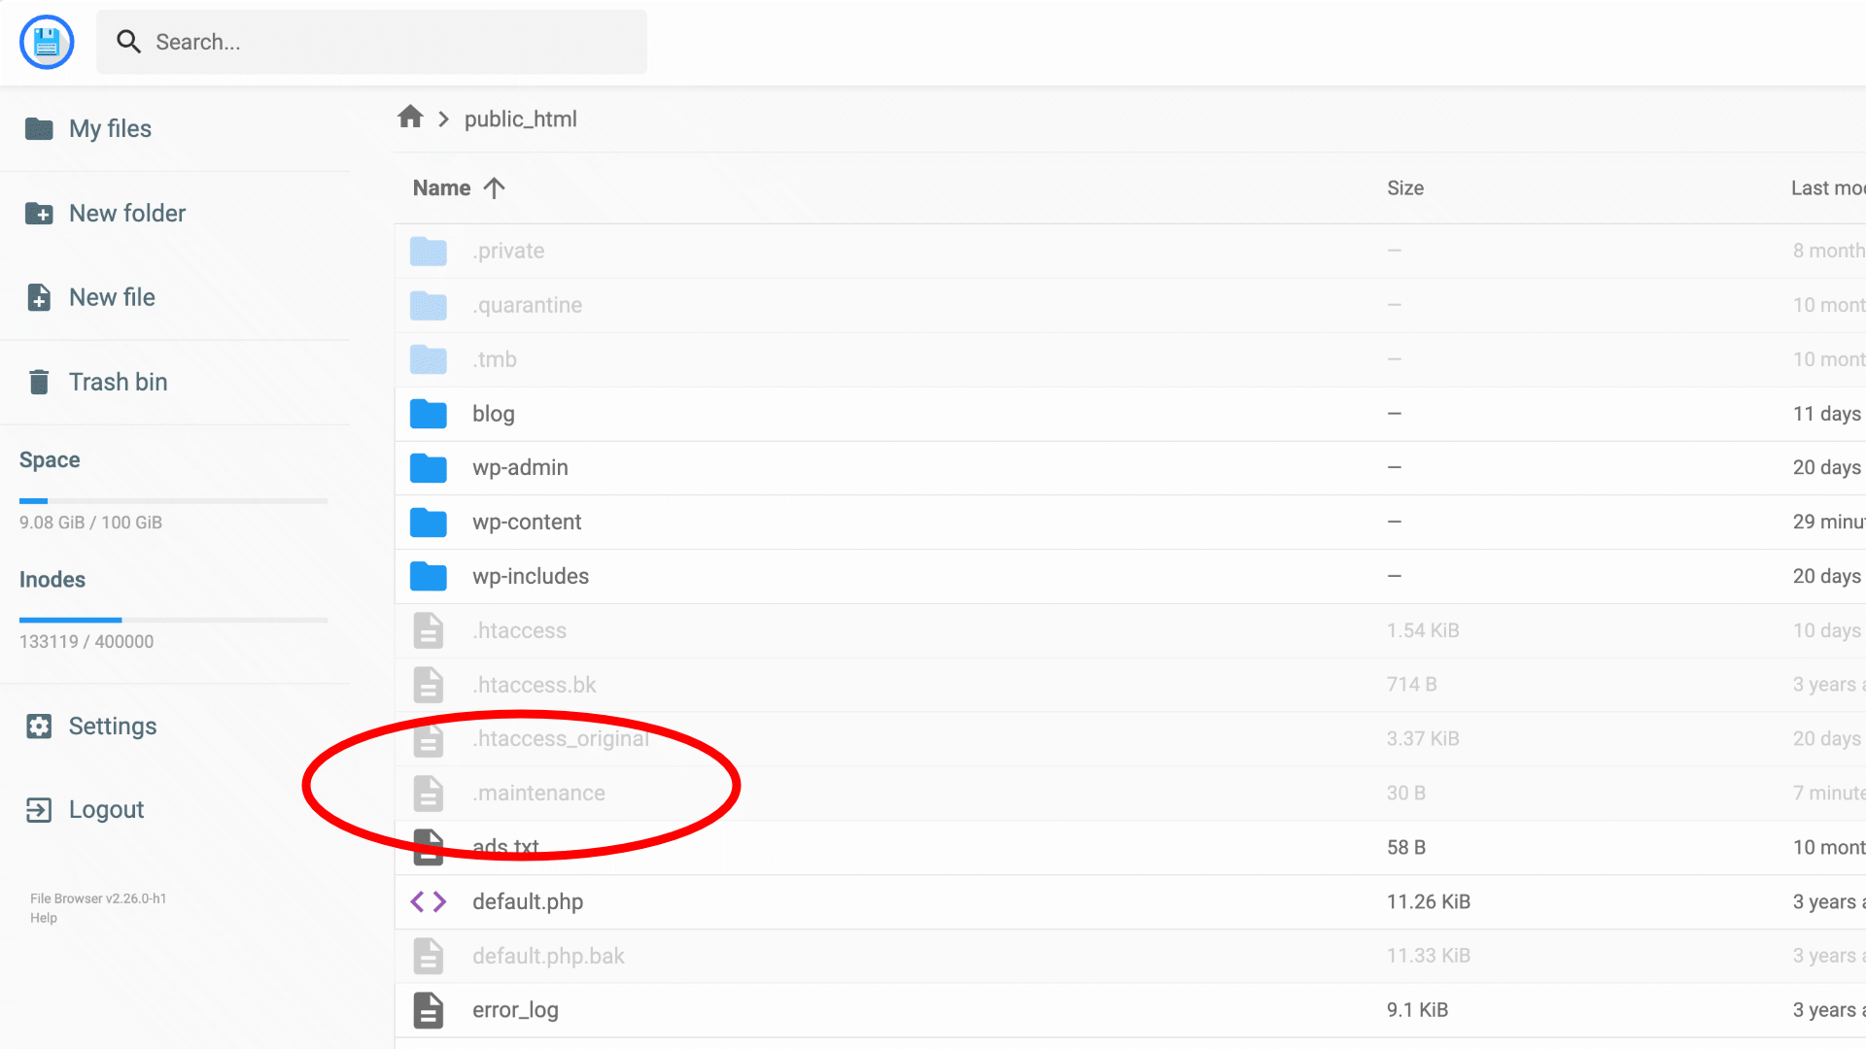Select the .htaccess file icon
Screen dimensions: 1866x1049
coord(429,630)
